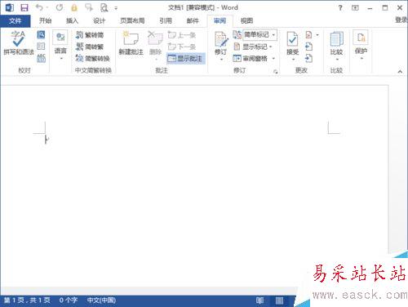Click word count 0 个字 in status bar

point(69,300)
